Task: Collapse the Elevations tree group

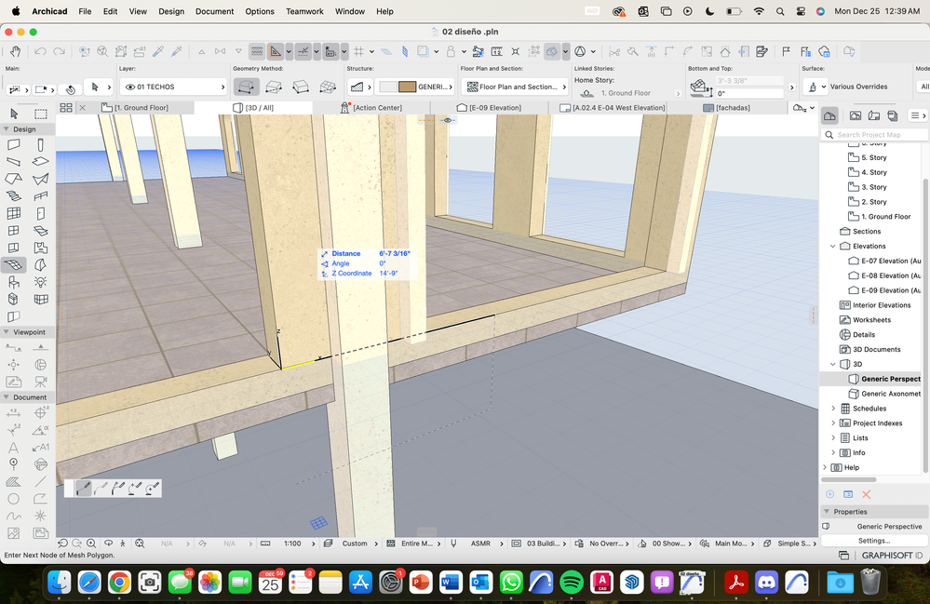Action: [x=833, y=247]
